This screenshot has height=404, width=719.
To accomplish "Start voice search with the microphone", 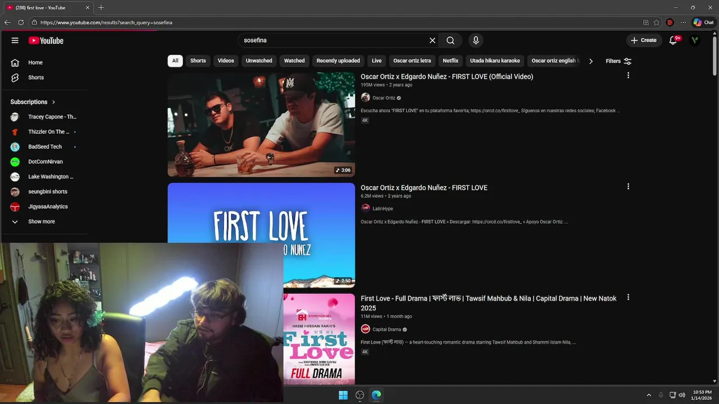I will (x=476, y=40).
